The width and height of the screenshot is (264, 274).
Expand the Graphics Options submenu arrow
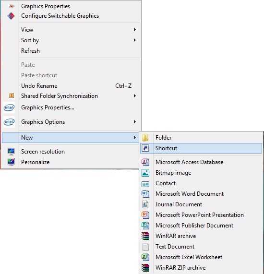pyautogui.click(x=134, y=121)
